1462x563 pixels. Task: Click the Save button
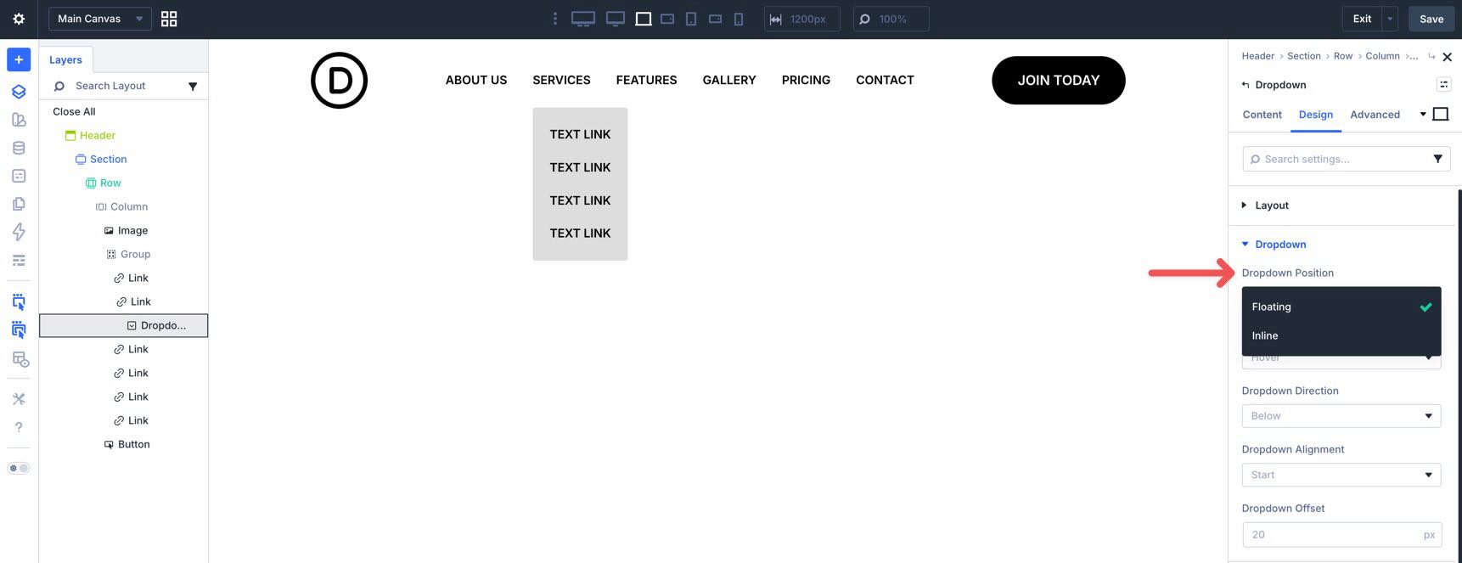[1431, 19]
